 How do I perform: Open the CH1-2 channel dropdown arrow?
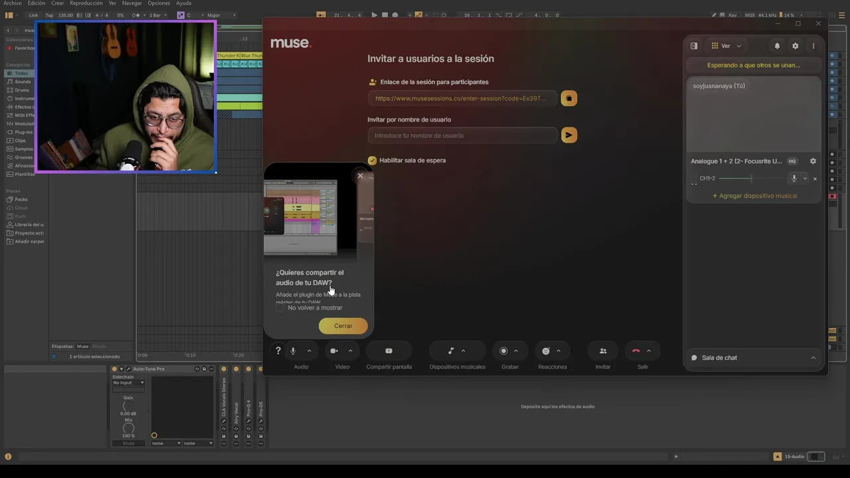[x=805, y=179]
